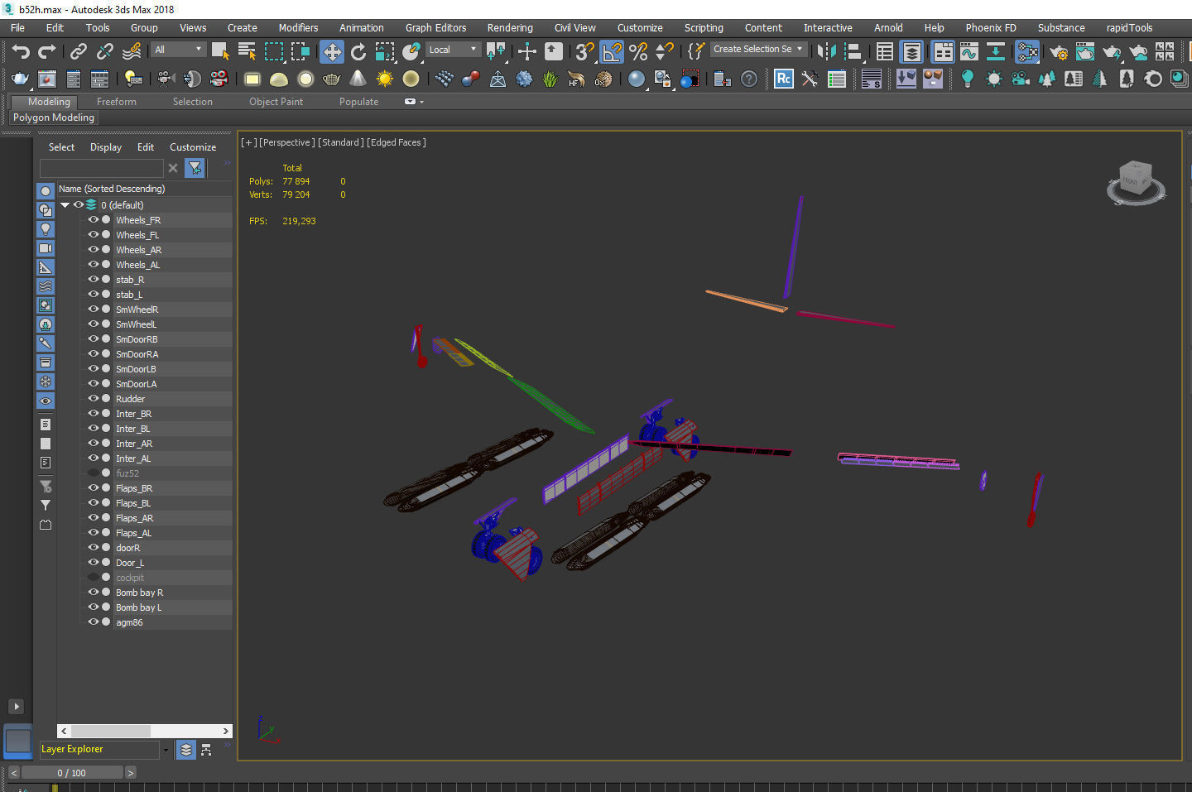Open the Render Setup dialog

point(1059,51)
